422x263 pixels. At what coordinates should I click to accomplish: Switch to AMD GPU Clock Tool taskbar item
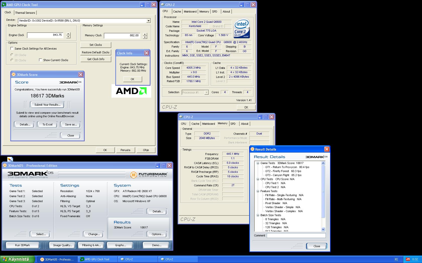point(98,259)
